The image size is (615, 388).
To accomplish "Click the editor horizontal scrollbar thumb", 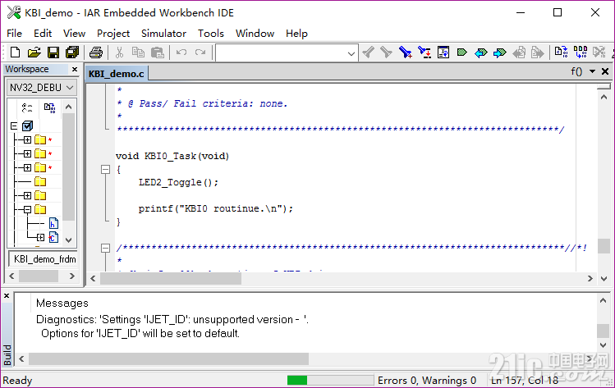I will point(171,278).
